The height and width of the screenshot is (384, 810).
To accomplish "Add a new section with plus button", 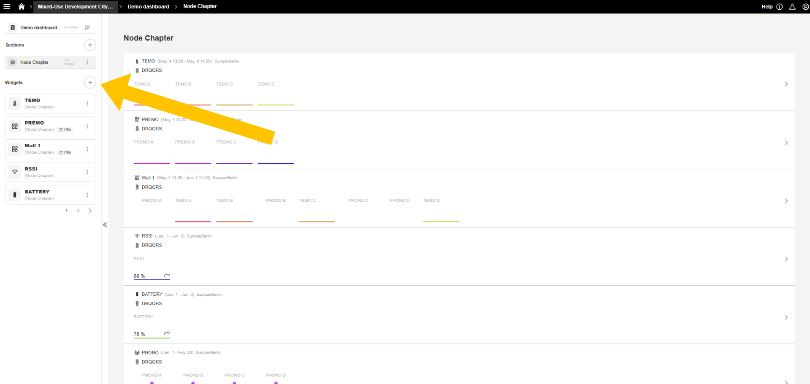I will [90, 45].
